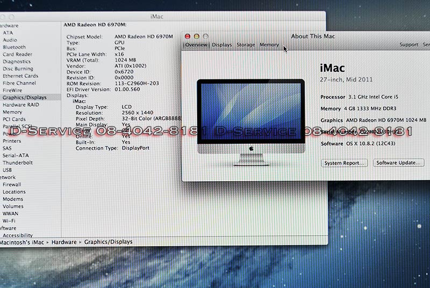Click the ROM Revision value 113-C2960H-203
This screenshot has width=430, height=288.
pyautogui.click(x=137, y=84)
